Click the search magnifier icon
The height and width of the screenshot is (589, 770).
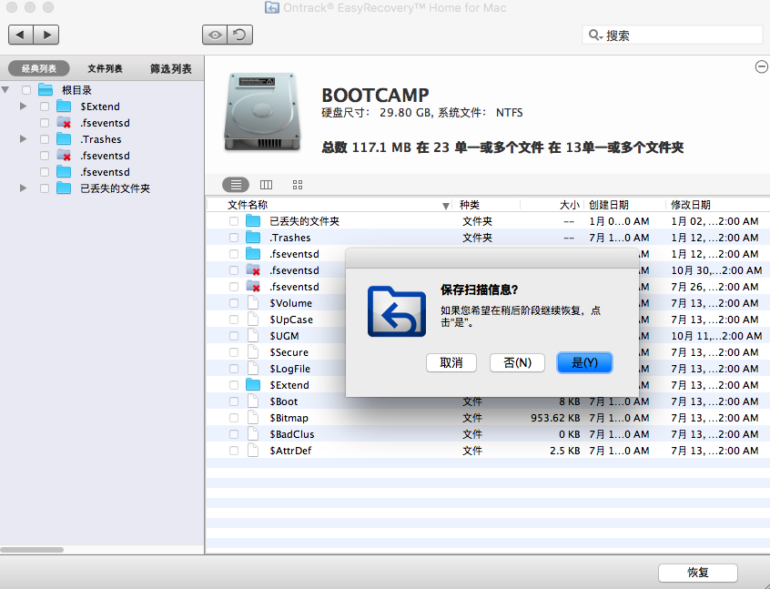593,34
